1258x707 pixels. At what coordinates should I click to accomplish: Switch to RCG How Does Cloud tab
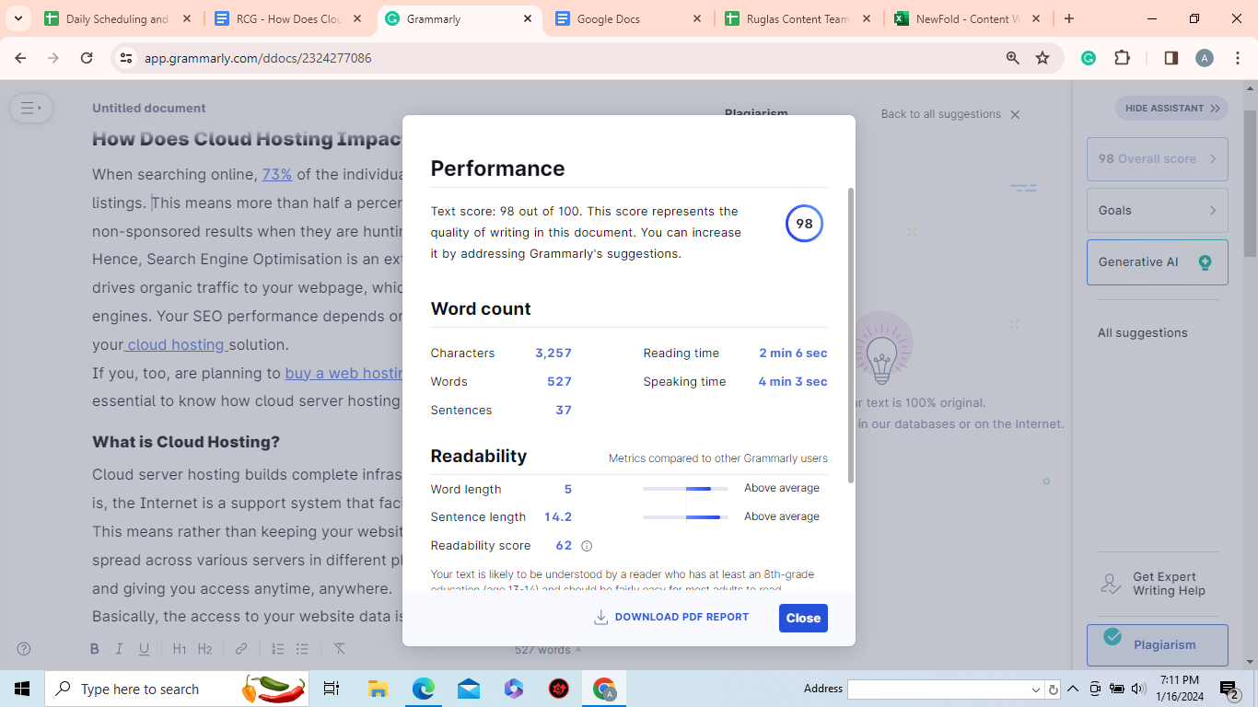coord(288,18)
